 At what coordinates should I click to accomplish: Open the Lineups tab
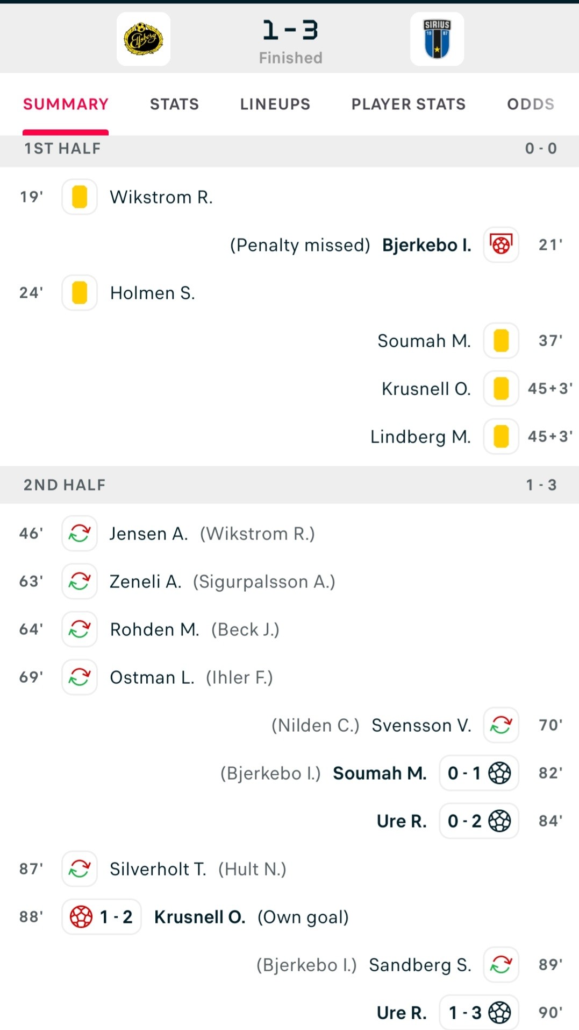click(275, 104)
